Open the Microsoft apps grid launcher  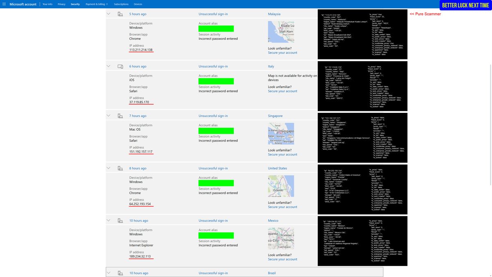pyautogui.click(x=4, y=4)
